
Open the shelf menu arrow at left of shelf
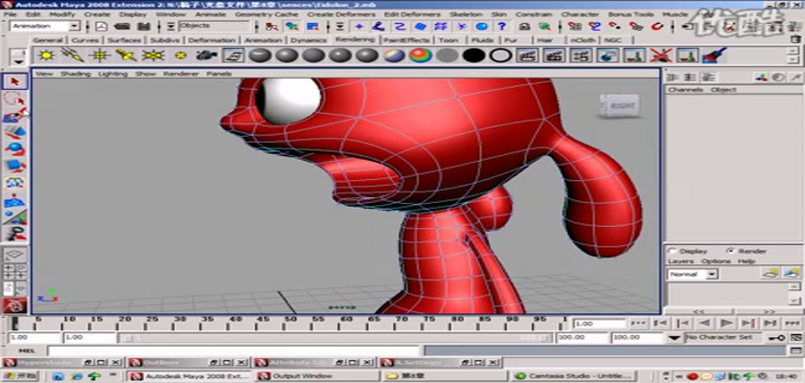coord(18,61)
